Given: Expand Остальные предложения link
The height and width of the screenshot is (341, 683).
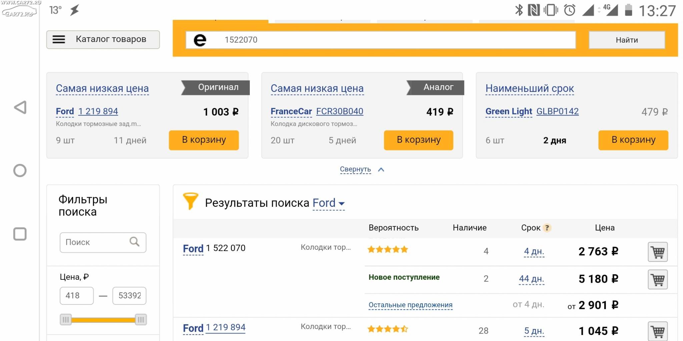Looking at the screenshot, I should (x=411, y=305).
